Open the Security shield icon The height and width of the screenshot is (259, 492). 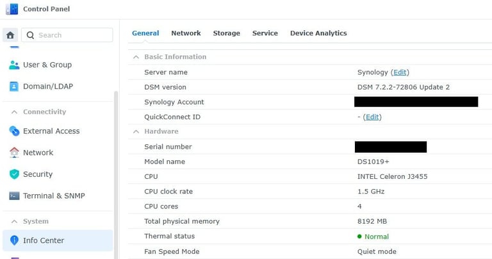14,174
